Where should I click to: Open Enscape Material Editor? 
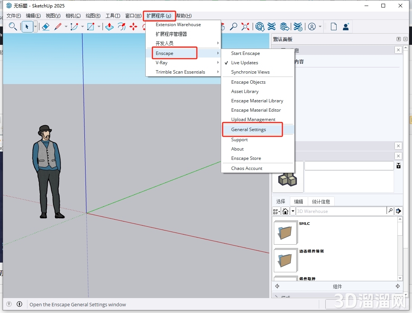(x=257, y=110)
